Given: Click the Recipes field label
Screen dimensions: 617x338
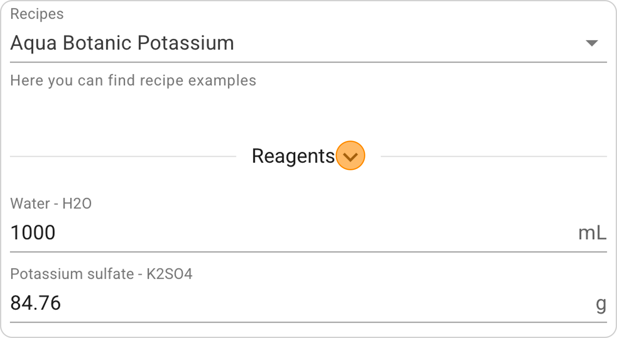Looking at the screenshot, I should click(37, 14).
